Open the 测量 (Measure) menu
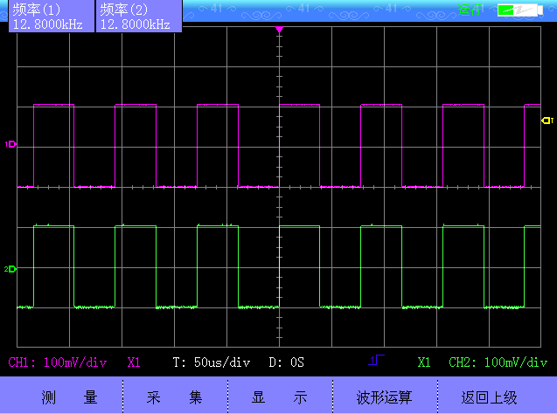The image size is (557, 414). (70, 397)
